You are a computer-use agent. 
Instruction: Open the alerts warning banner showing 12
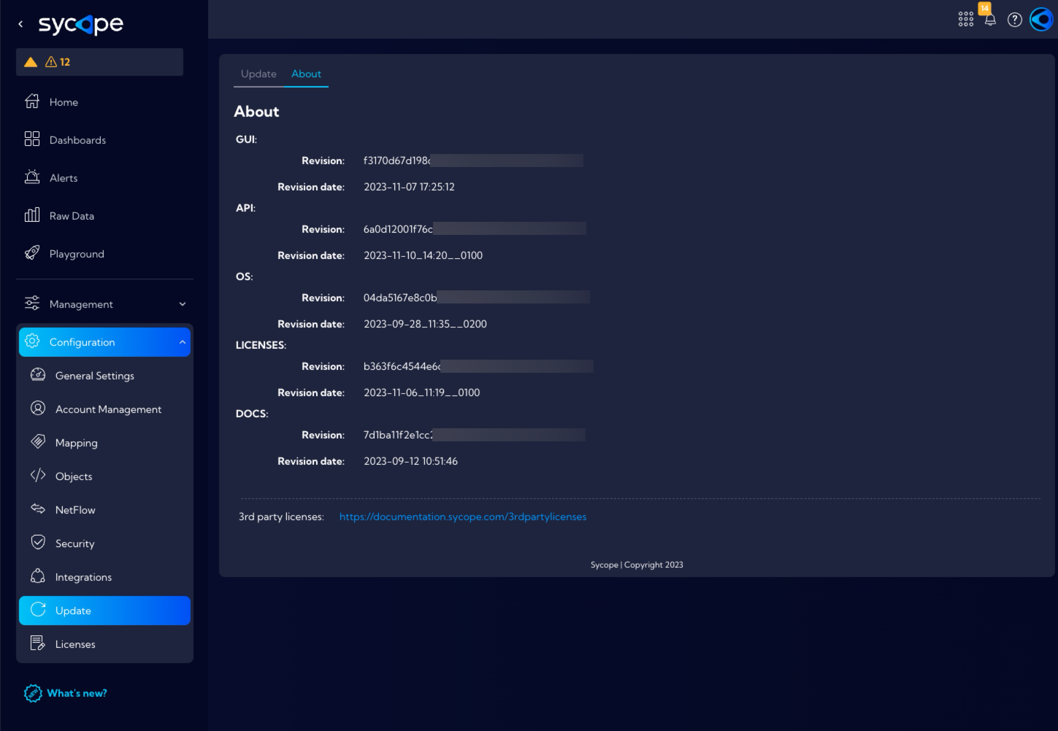click(x=99, y=62)
